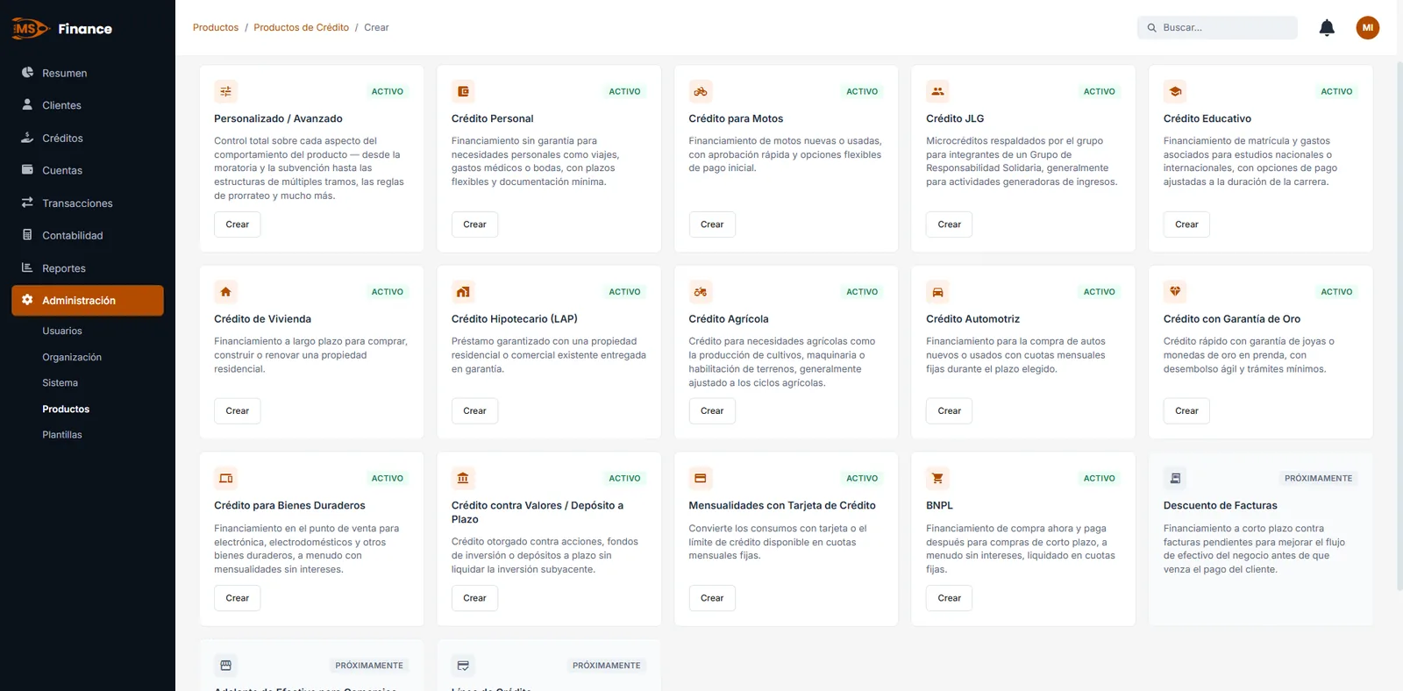Click the Crédito Agrícola tractor icon
Viewport: 1403px width, 691px height.
(x=700, y=292)
